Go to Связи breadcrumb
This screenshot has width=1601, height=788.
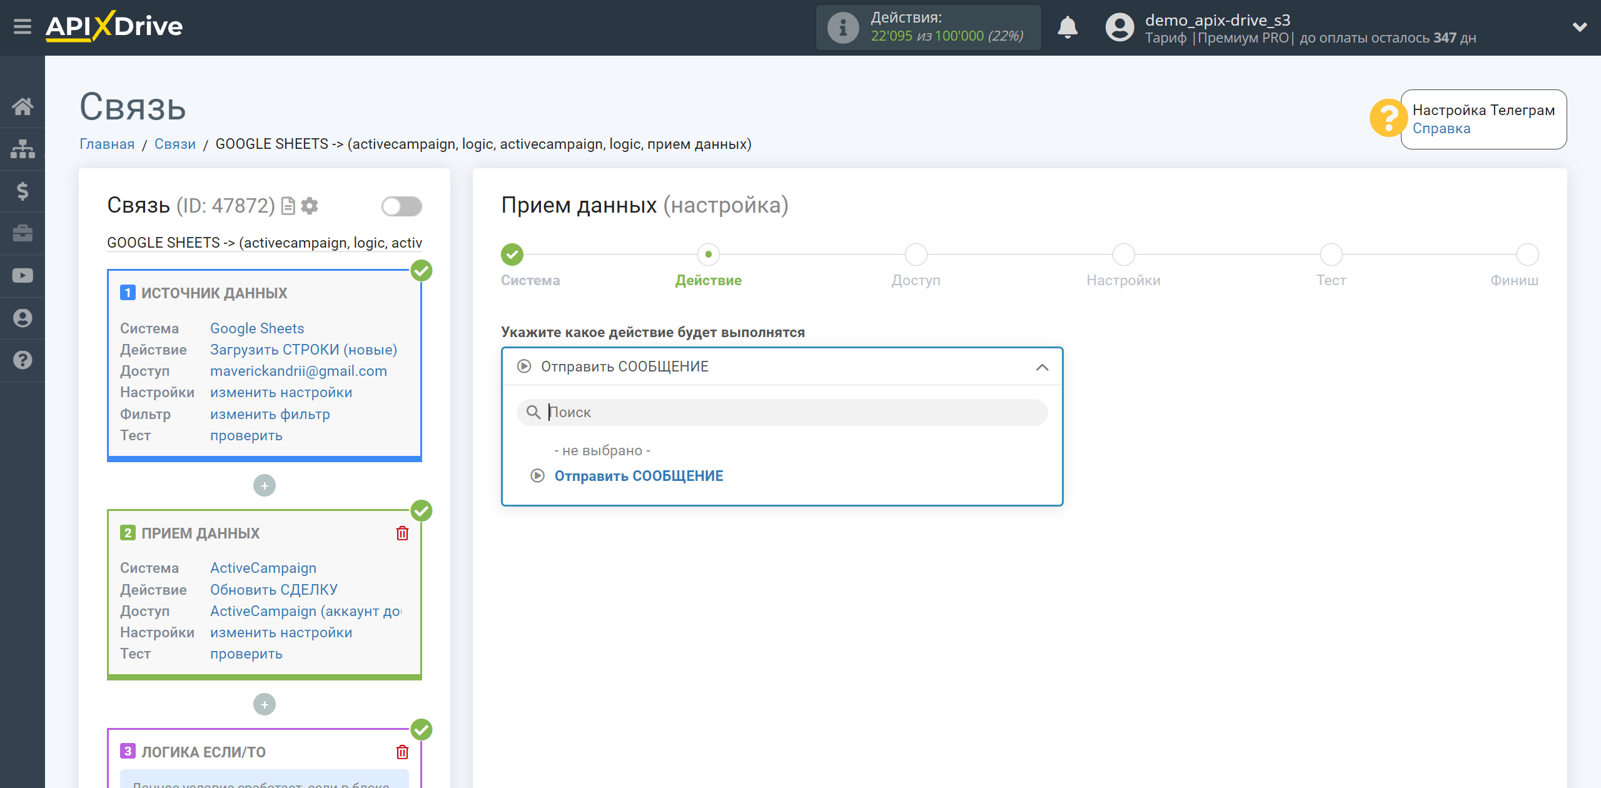coord(175,144)
